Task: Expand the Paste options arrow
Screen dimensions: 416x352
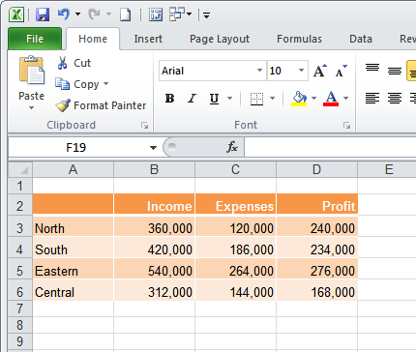Action: tap(31, 107)
